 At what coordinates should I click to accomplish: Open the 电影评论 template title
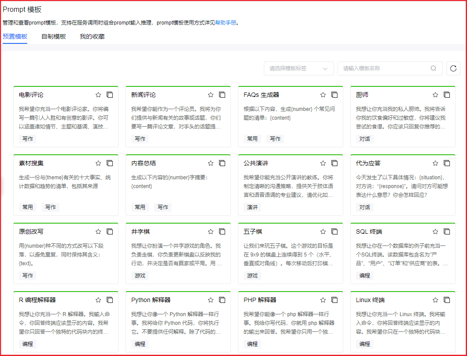31,95
